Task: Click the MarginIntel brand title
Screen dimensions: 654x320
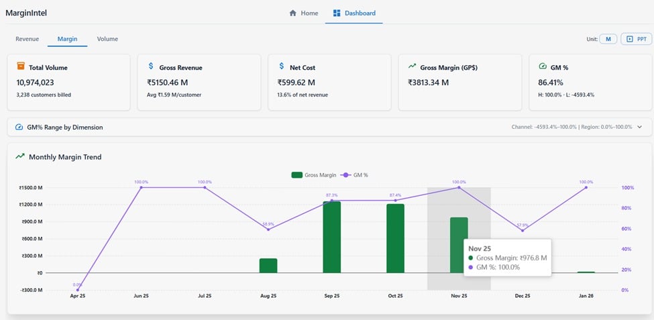Action: (26, 13)
